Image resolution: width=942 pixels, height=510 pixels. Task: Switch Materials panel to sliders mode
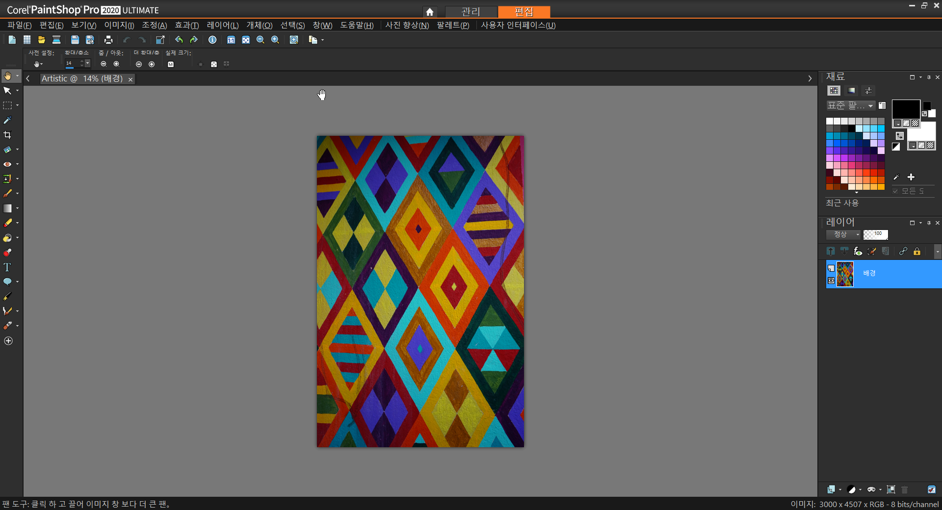click(x=868, y=91)
